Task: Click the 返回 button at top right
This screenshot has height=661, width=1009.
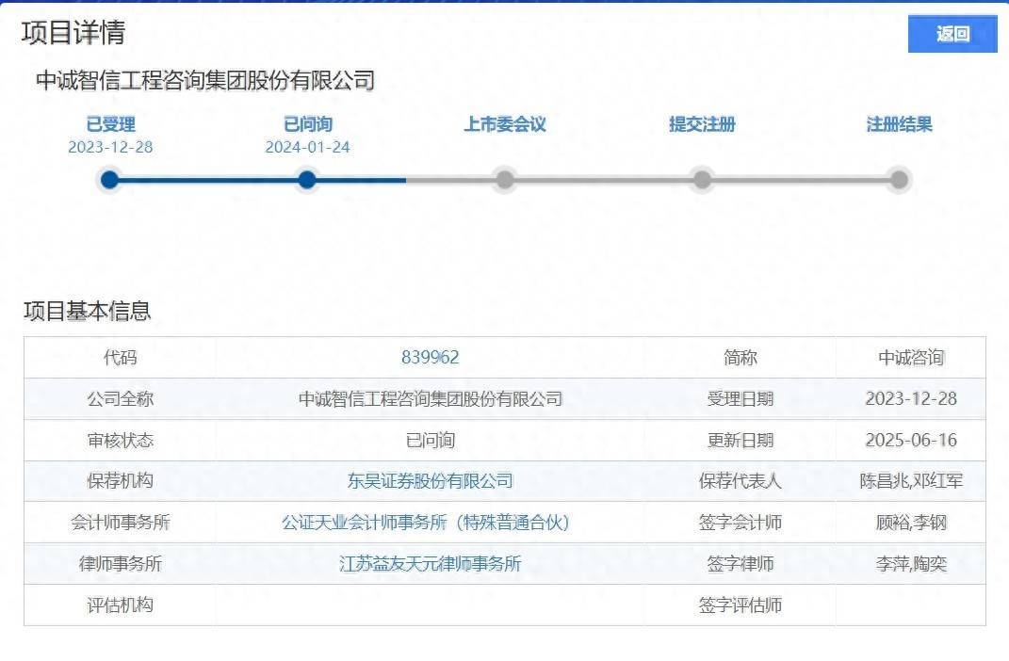Action: pos(952,32)
